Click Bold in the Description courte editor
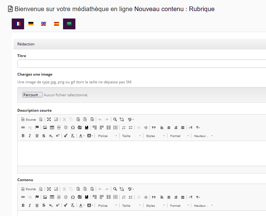This screenshot has width=266, height=216. click(x=23, y=136)
